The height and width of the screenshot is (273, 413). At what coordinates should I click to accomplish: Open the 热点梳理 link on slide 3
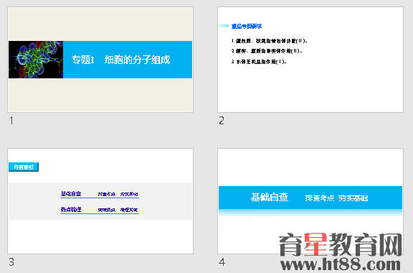tap(71, 210)
